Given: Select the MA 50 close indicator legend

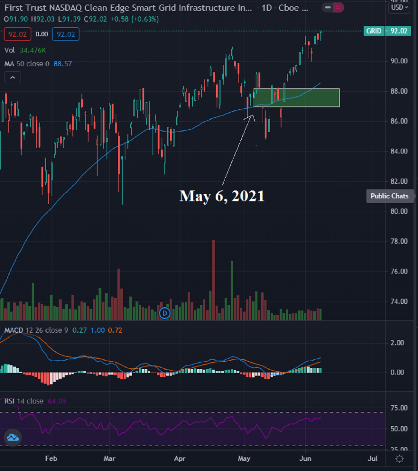Looking at the screenshot, I should point(27,64).
